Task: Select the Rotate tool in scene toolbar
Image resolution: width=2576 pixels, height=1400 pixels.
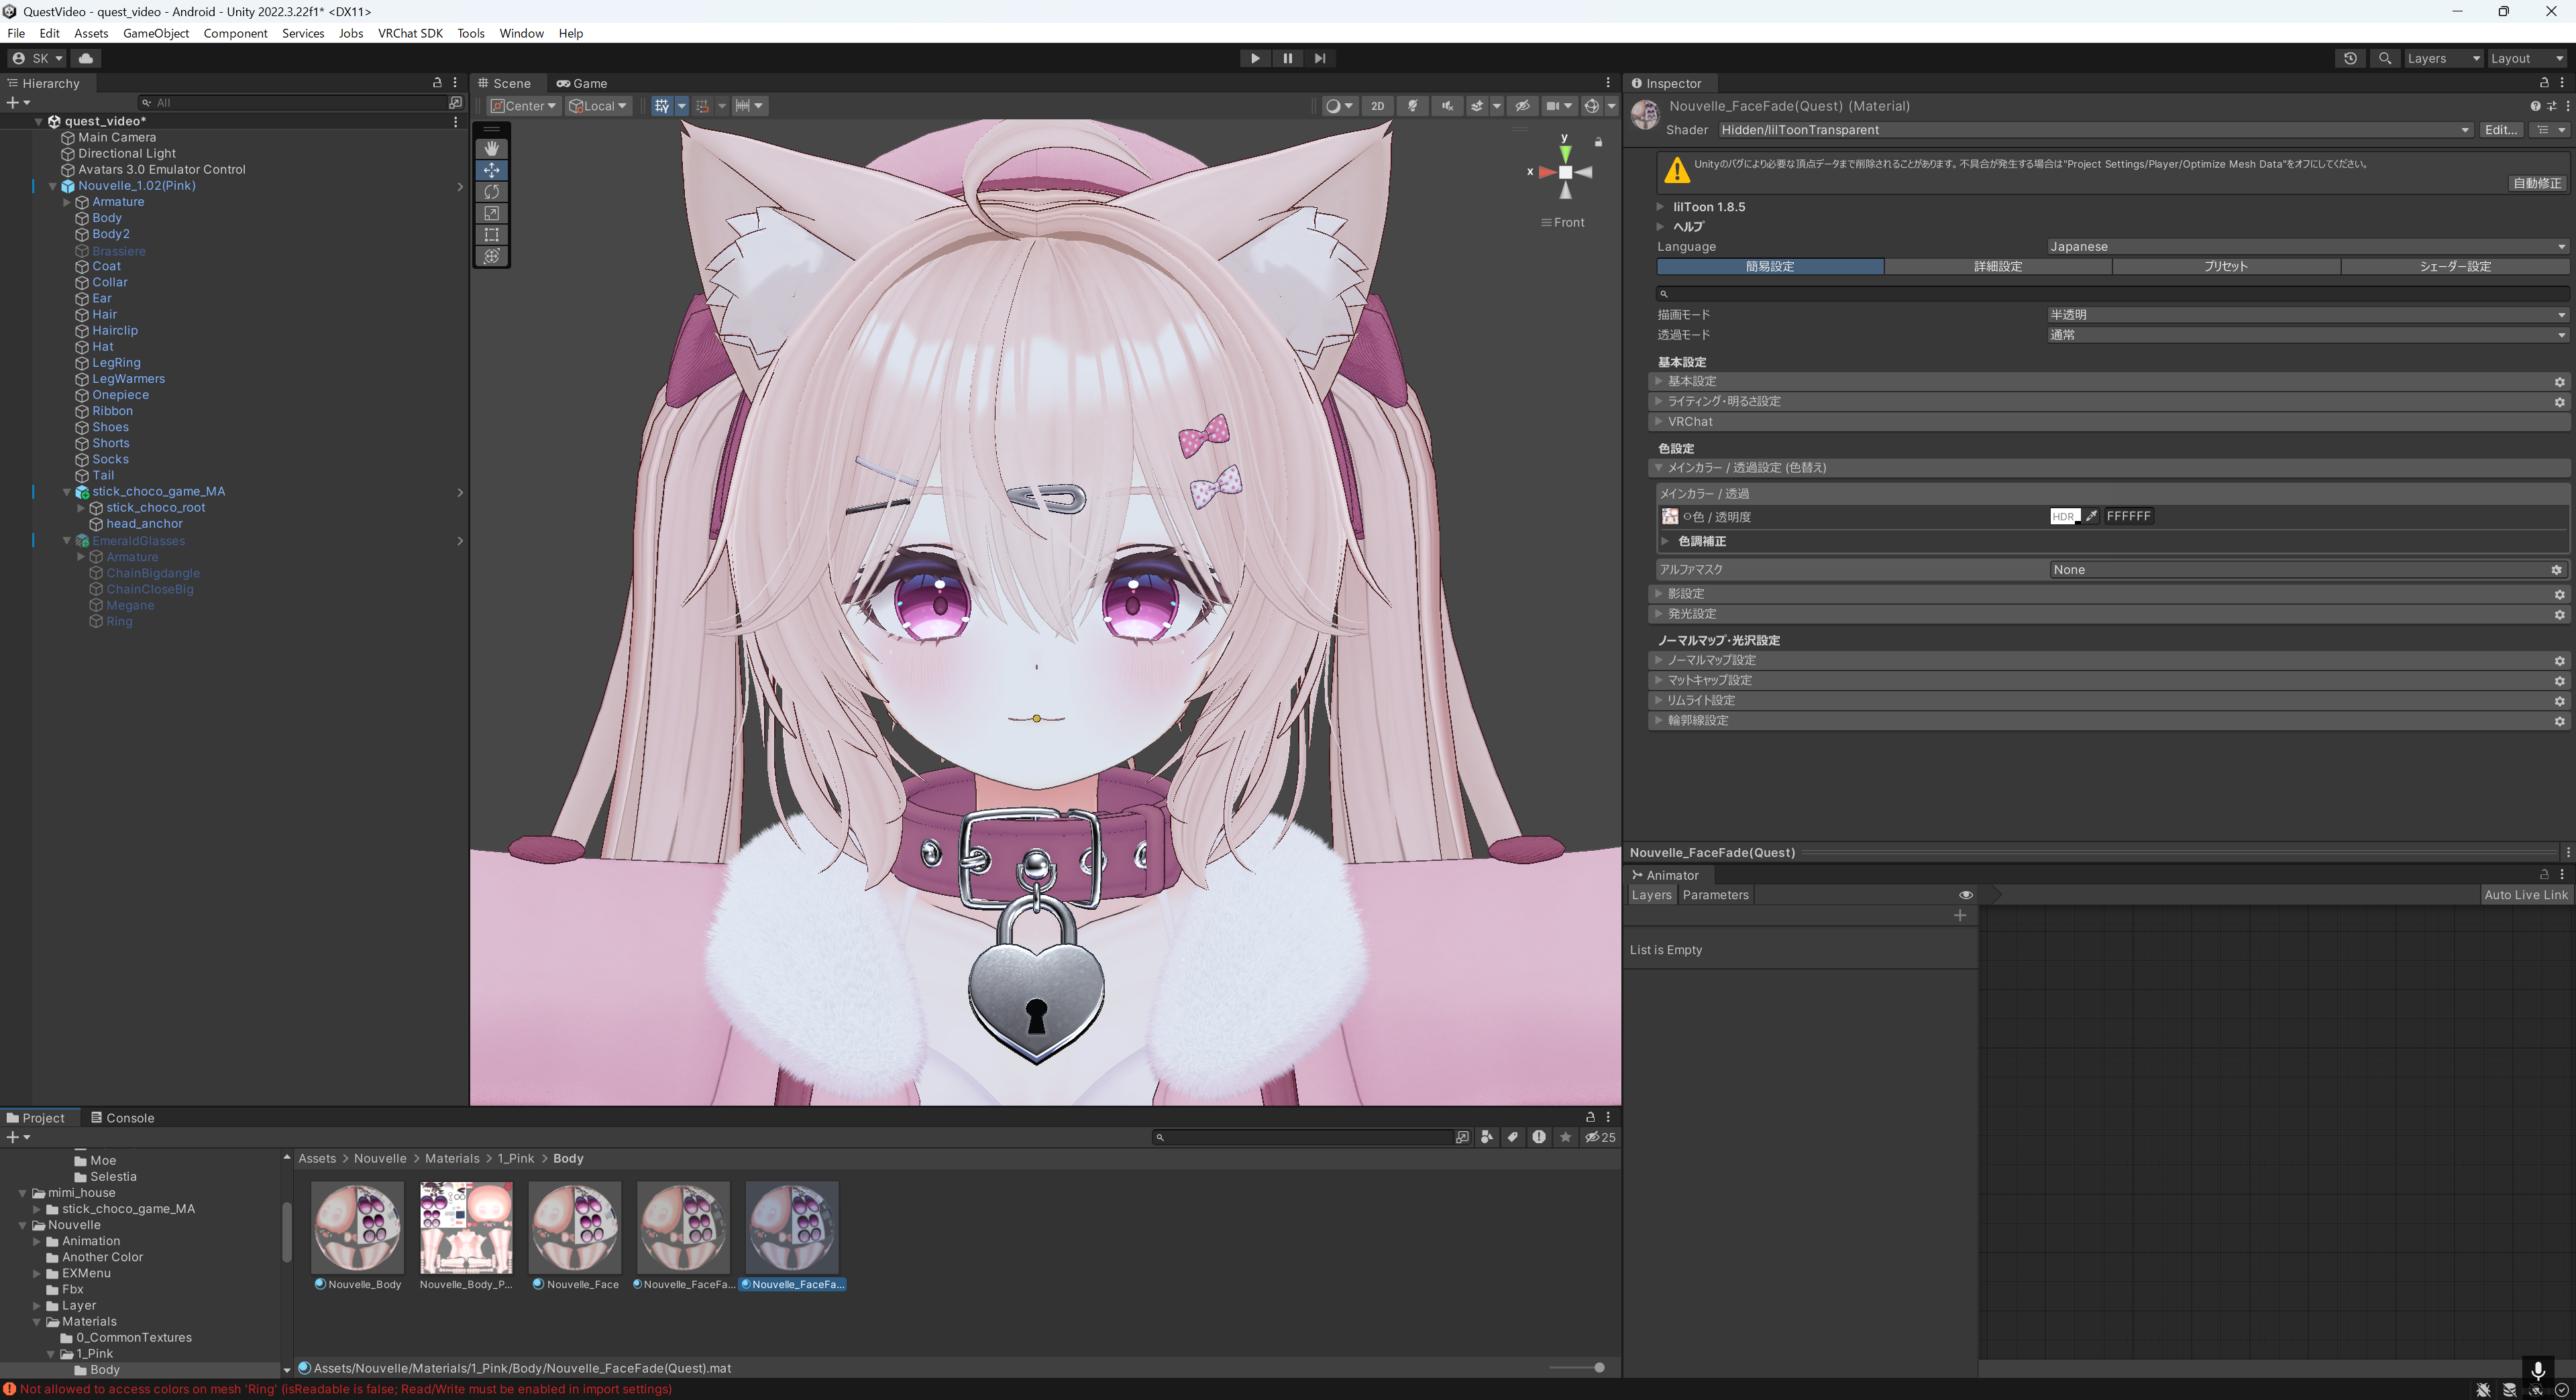Action: [491, 192]
